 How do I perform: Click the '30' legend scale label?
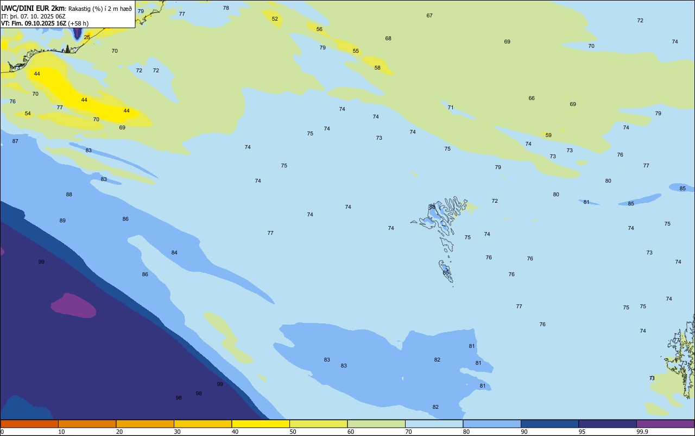(178, 432)
